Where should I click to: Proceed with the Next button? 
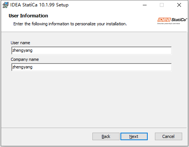click(x=134, y=136)
